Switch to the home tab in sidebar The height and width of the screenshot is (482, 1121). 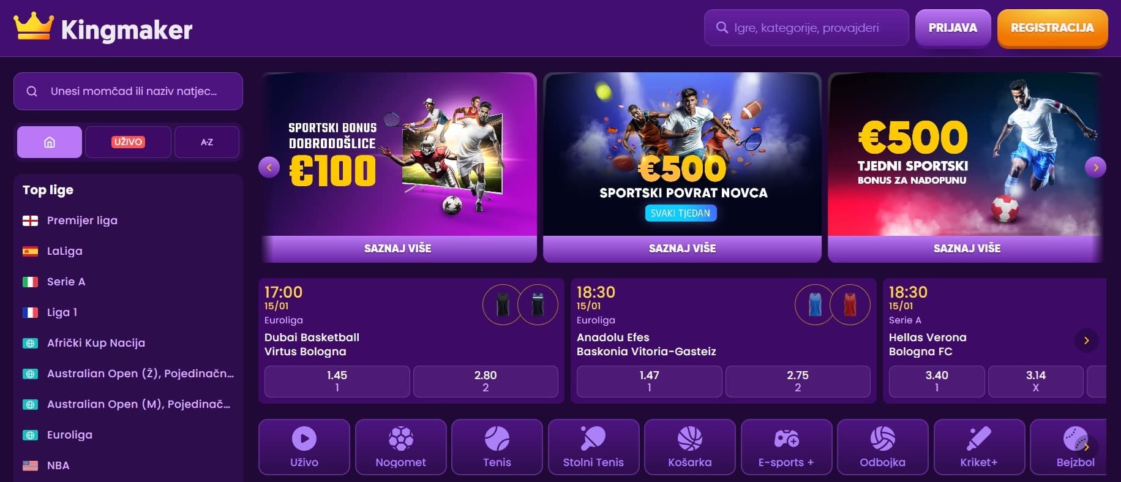(50, 142)
